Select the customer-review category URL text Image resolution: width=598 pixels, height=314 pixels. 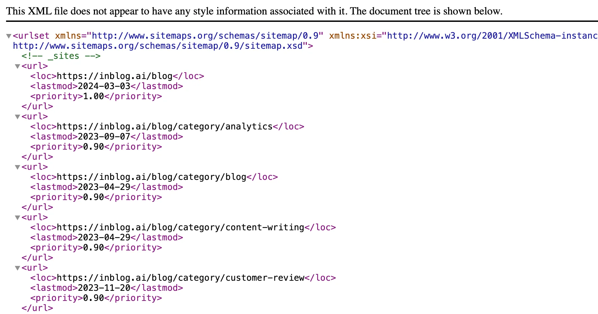(x=181, y=278)
